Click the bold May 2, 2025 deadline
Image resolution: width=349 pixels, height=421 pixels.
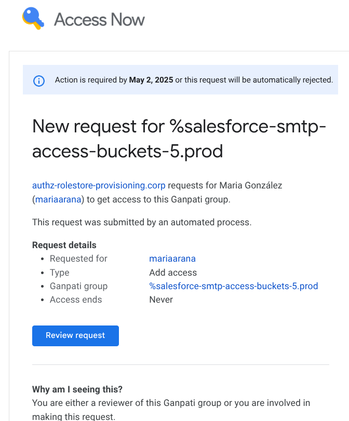pos(151,80)
